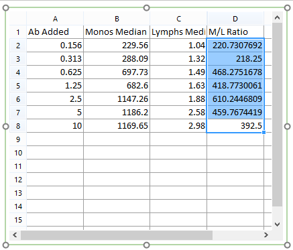The width and height of the screenshot is (293, 250).
Task: Select the cell containing 1.63
Action: (x=178, y=86)
